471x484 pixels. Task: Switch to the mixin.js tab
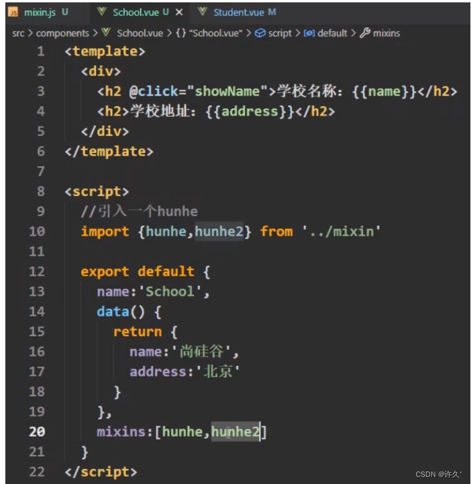40,12
